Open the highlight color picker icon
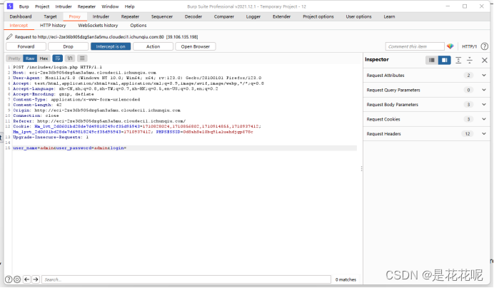494x288 pixels. pyautogui.click(x=450, y=46)
